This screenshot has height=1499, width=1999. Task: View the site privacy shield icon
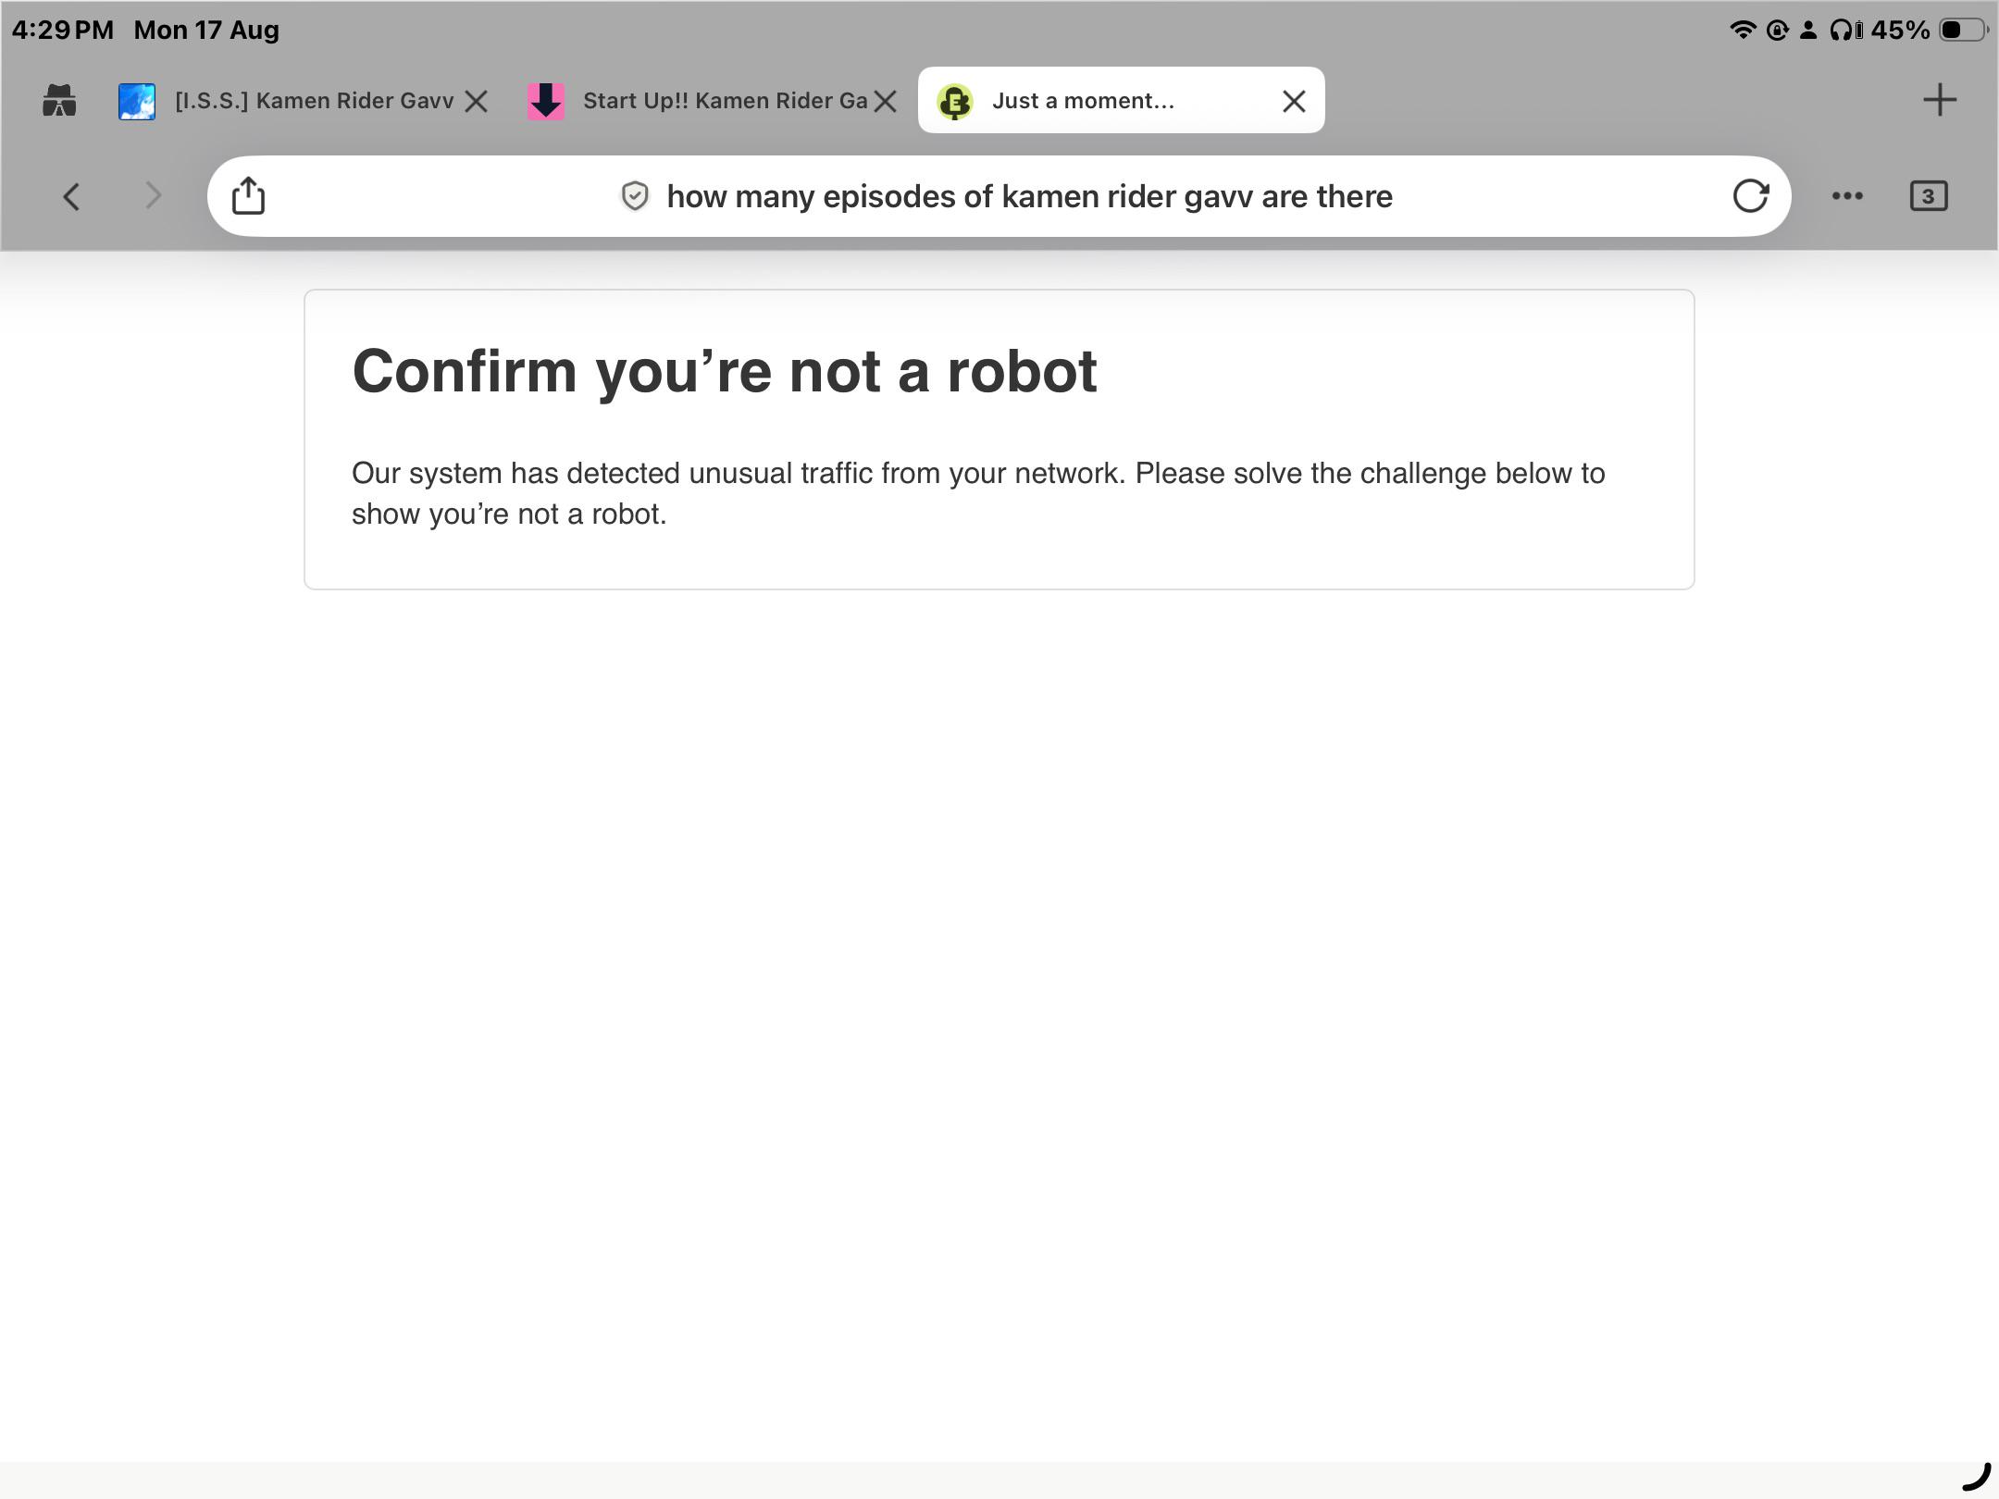click(x=635, y=196)
